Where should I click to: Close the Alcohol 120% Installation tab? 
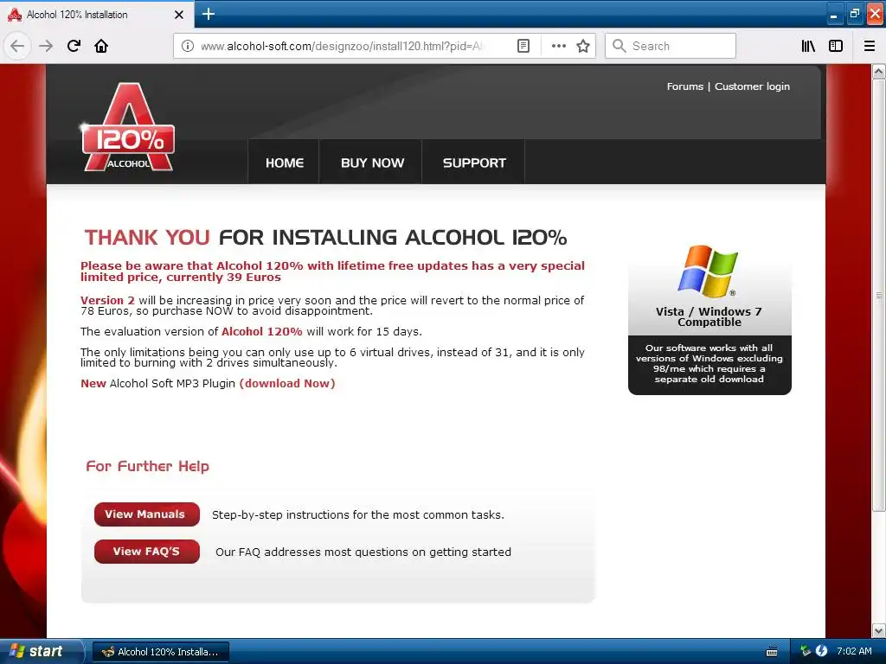[179, 15]
